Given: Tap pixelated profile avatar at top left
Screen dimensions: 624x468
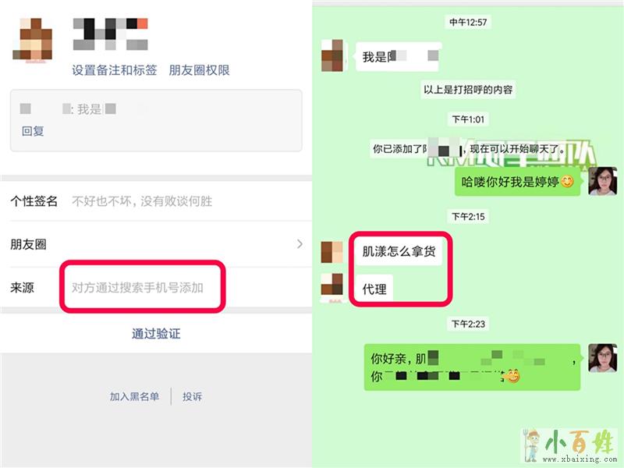Looking at the screenshot, I should [33, 41].
